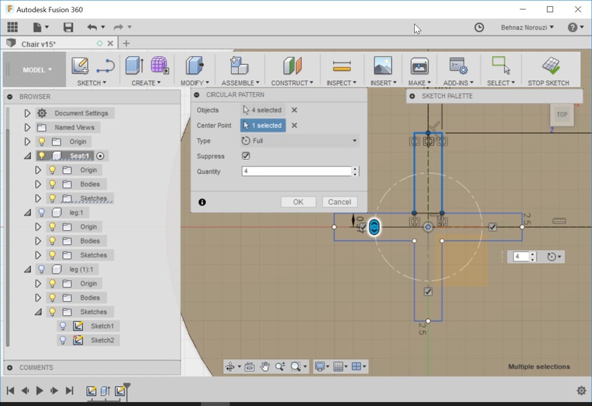This screenshot has height=406, width=592.
Task: Activate Seat:1 component radio button
Action: [x=100, y=156]
